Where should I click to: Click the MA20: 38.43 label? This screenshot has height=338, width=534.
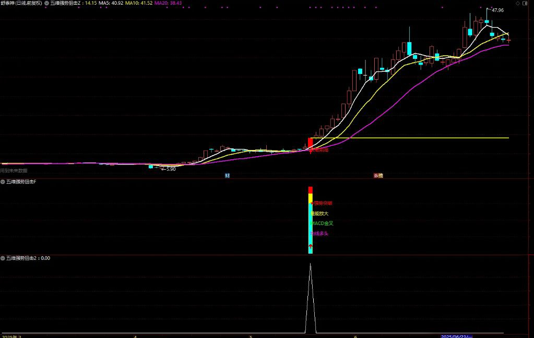click(168, 3)
